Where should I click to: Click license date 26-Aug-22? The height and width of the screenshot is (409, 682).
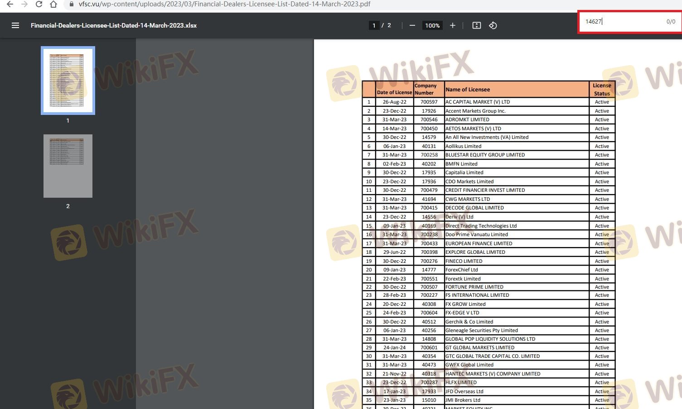point(394,102)
